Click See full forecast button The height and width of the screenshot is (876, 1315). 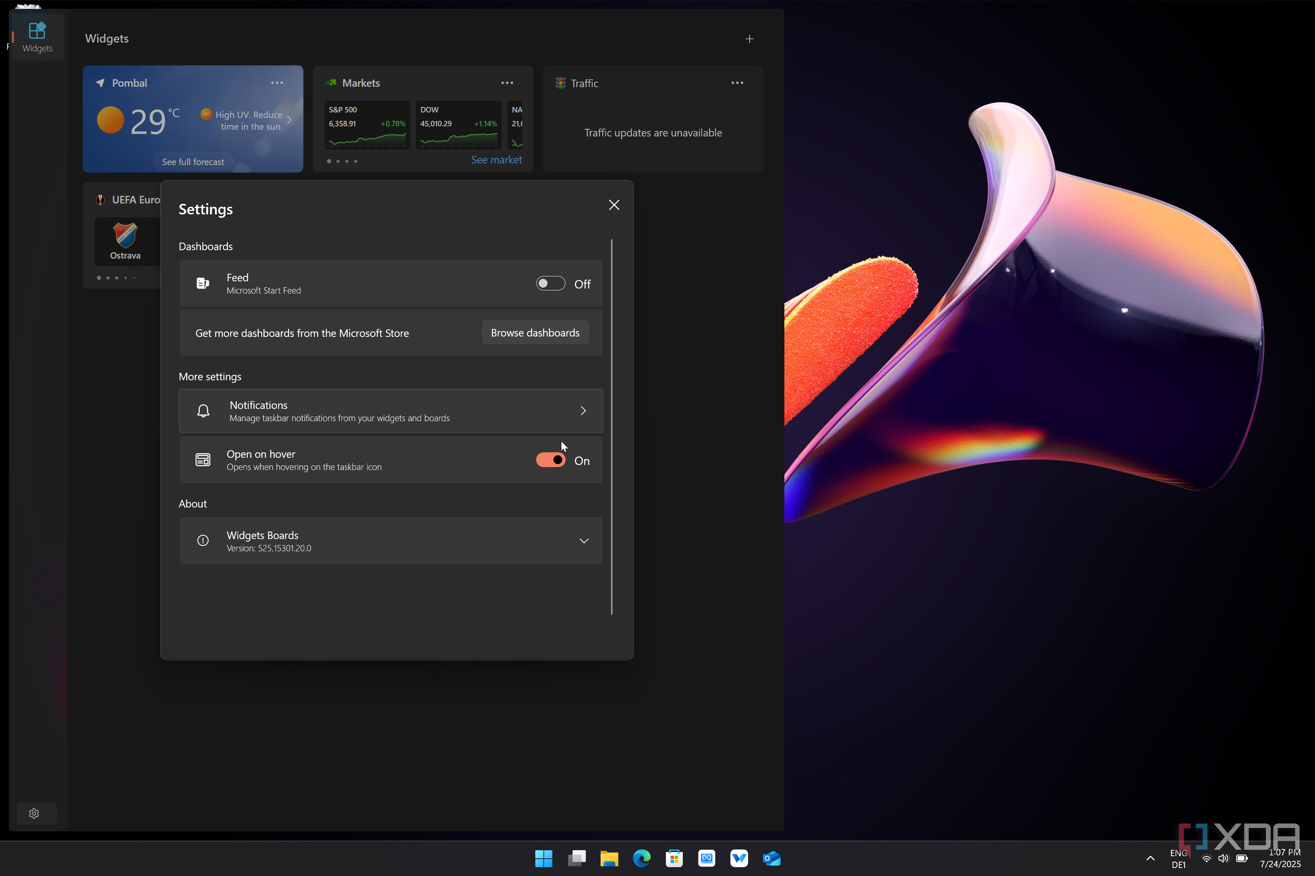[193, 162]
